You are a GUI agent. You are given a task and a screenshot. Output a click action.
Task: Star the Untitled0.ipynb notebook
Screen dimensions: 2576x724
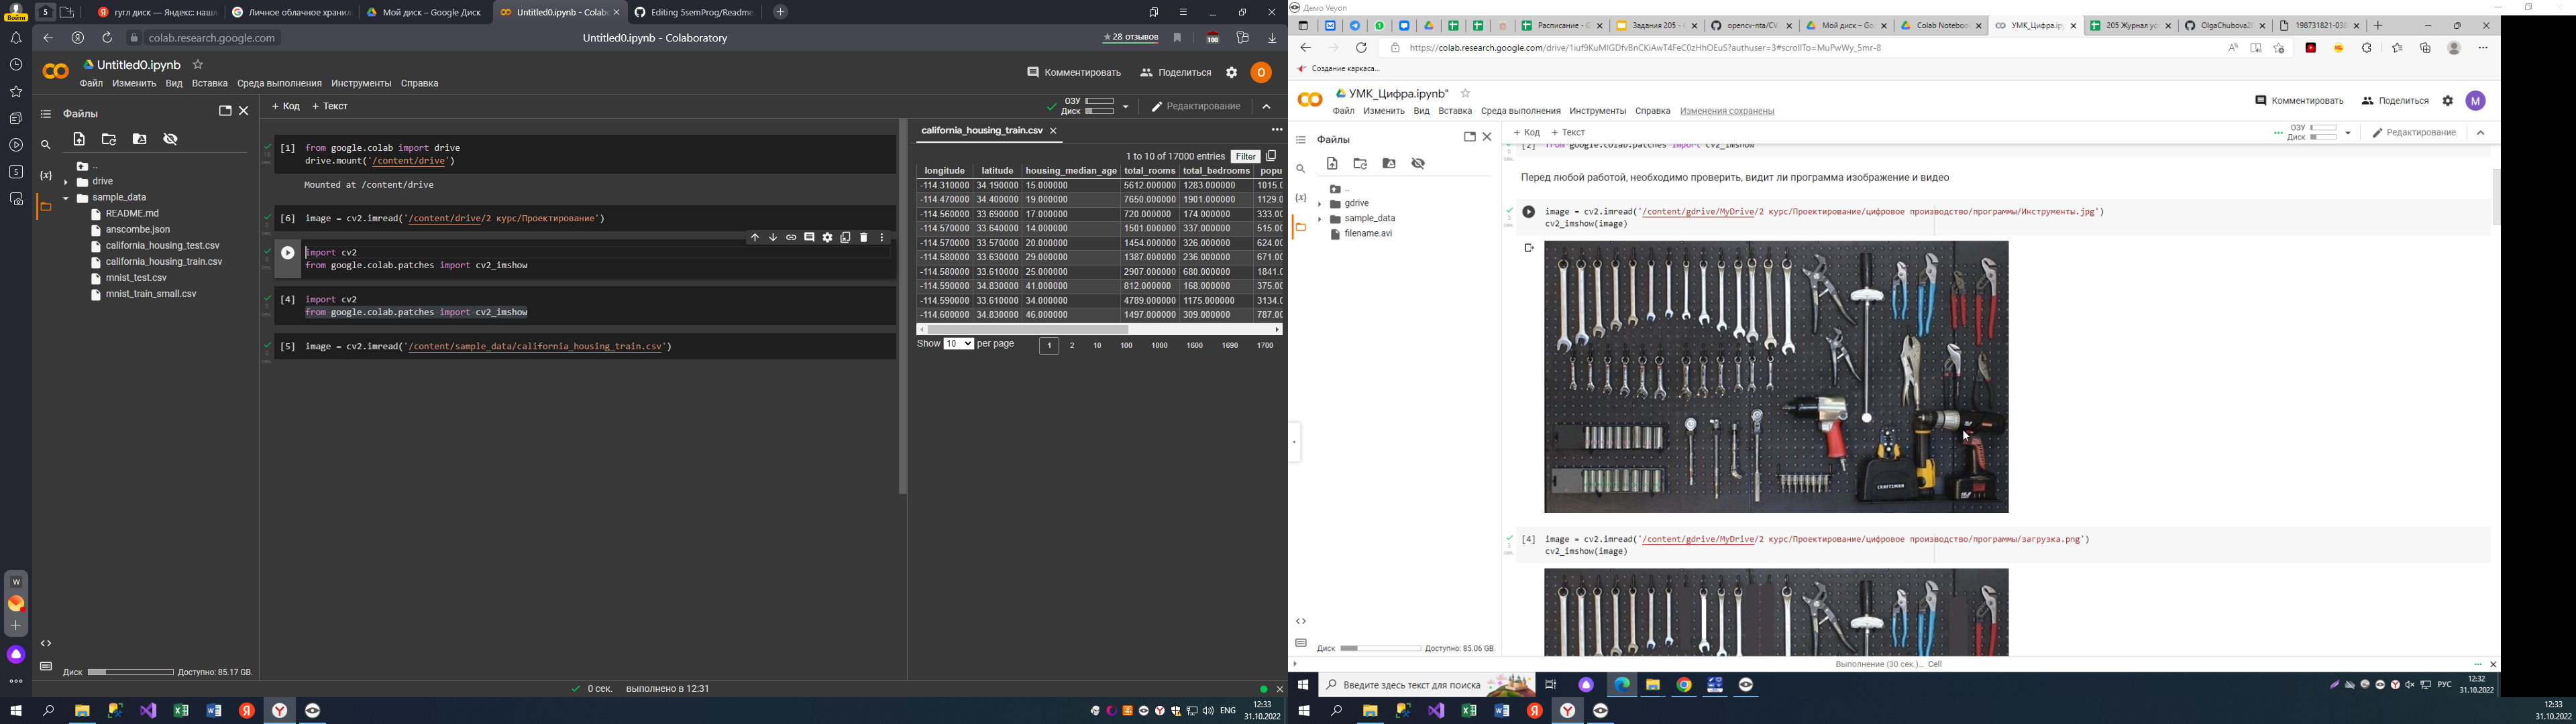(198, 65)
